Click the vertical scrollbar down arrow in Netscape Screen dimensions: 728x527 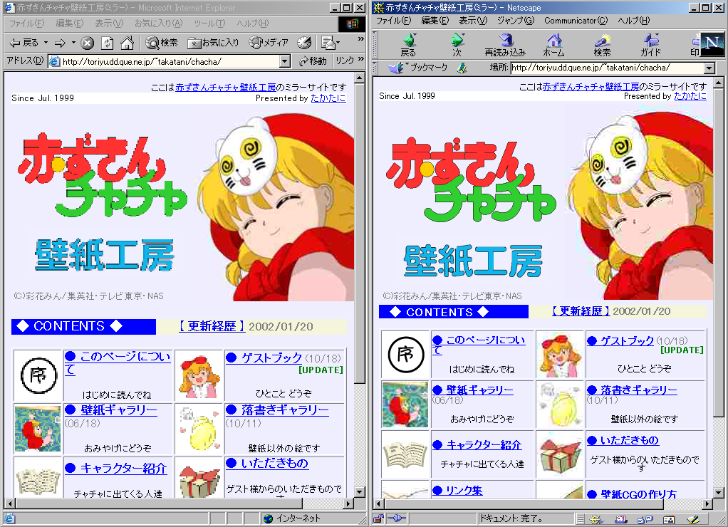(x=718, y=493)
